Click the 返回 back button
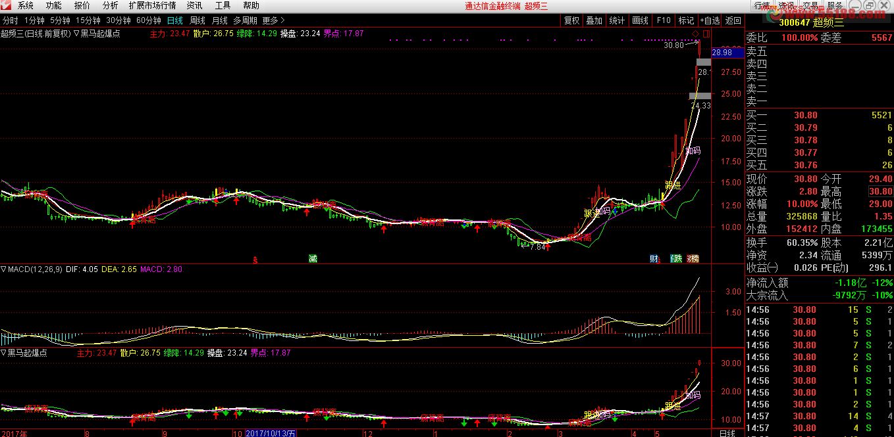This screenshot has height=437, width=894. coord(733,20)
